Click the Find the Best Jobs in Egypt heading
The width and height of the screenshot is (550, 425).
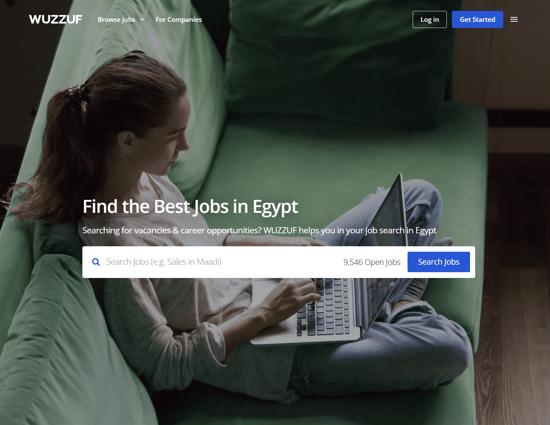pos(190,207)
